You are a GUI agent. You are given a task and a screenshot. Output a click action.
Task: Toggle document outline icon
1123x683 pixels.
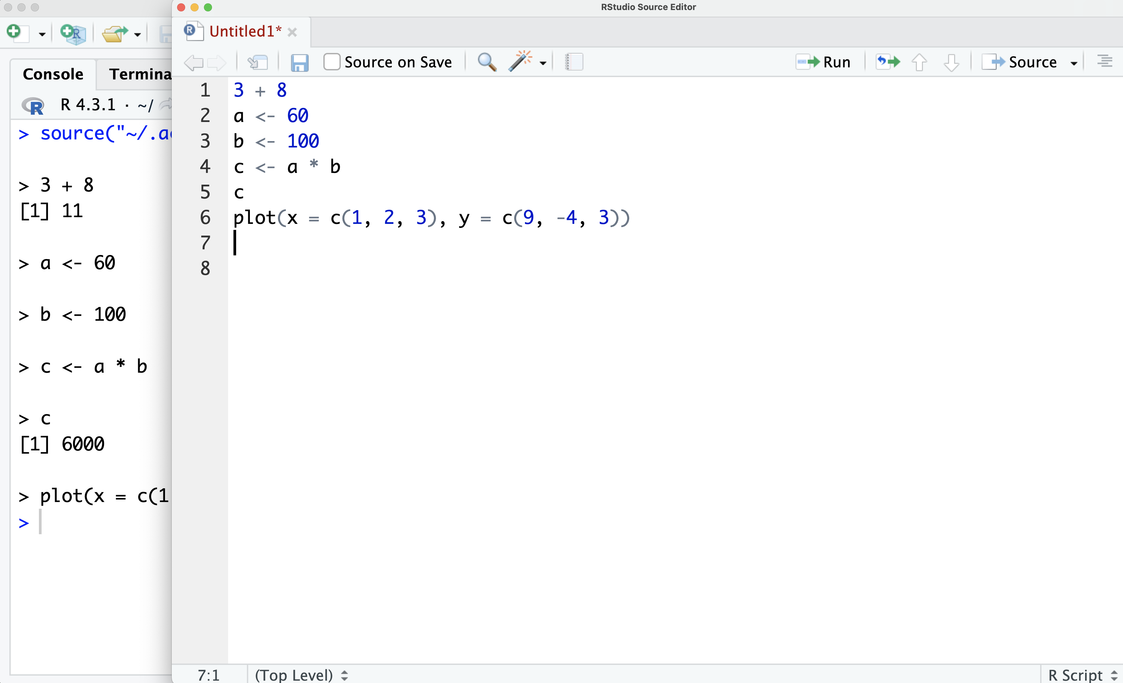(x=1105, y=61)
